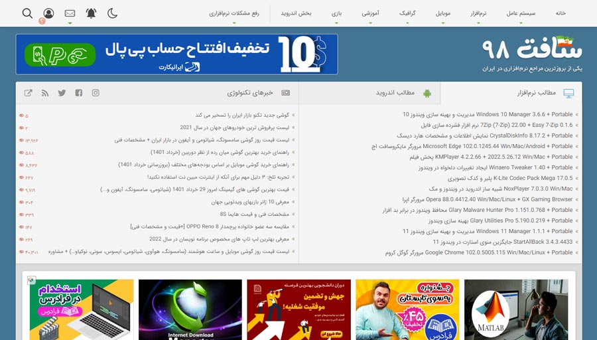Open news on best laptops for programmers 2022

coord(220,239)
